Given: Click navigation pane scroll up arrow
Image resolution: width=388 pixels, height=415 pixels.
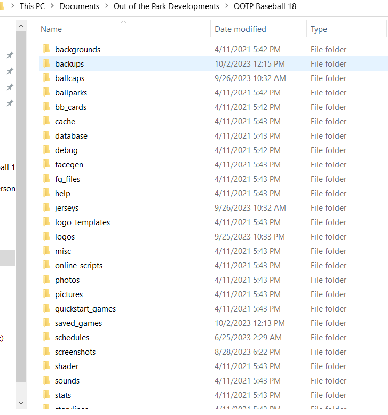Looking at the screenshot, I should [x=21, y=26].
